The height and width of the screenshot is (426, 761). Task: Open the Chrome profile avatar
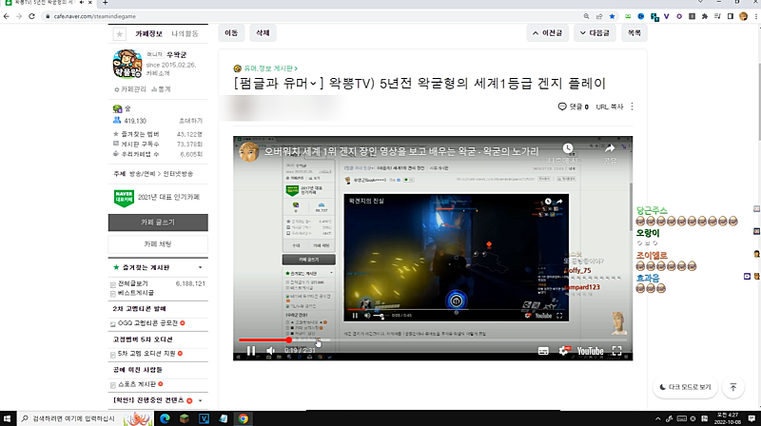(x=743, y=16)
